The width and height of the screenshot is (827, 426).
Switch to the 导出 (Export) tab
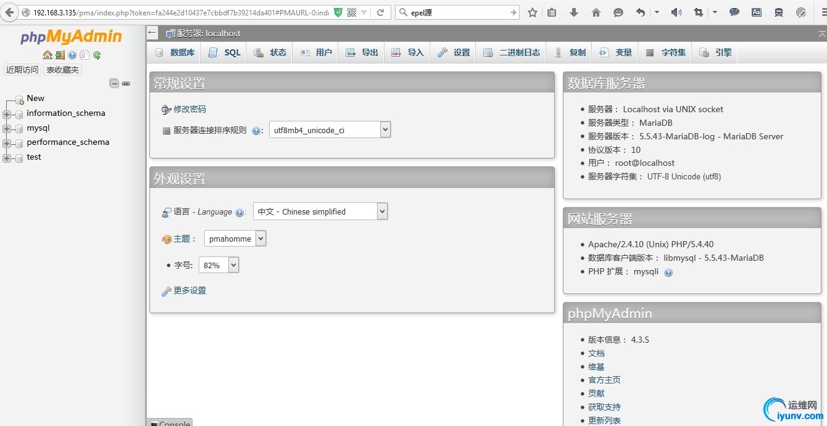pyautogui.click(x=362, y=52)
